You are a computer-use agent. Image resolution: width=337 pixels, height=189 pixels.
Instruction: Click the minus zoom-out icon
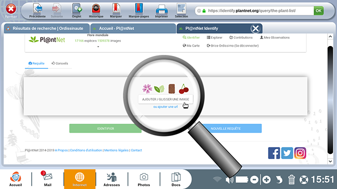coord(254,180)
